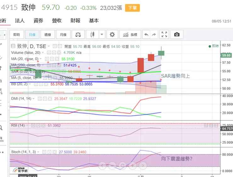Undo the last chart action
This screenshot has width=233, height=177.
tap(146, 34)
